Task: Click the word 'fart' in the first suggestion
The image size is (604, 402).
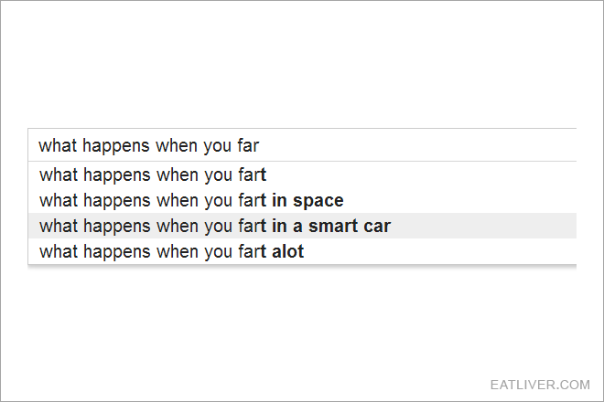Action: point(252,175)
